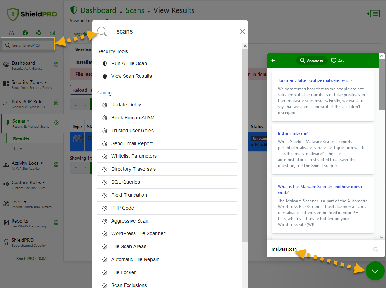Close the search modal with X
The height and width of the screenshot is (288, 386).
pos(242,31)
